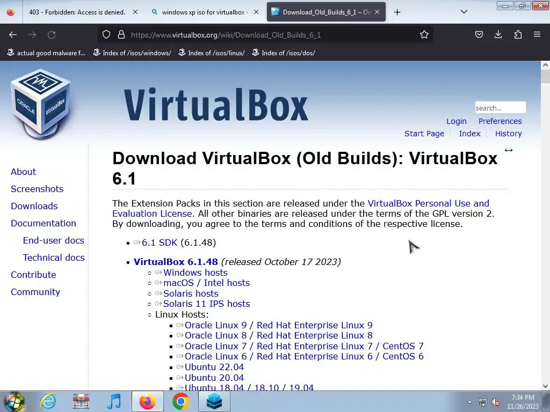Viewport: 550px width, 412px height.
Task: Close the 403 Forbidden tab
Action: [x=135, y=12]
